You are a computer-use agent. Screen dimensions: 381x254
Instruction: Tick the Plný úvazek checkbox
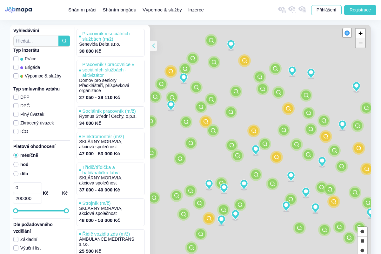coord(16,114)
